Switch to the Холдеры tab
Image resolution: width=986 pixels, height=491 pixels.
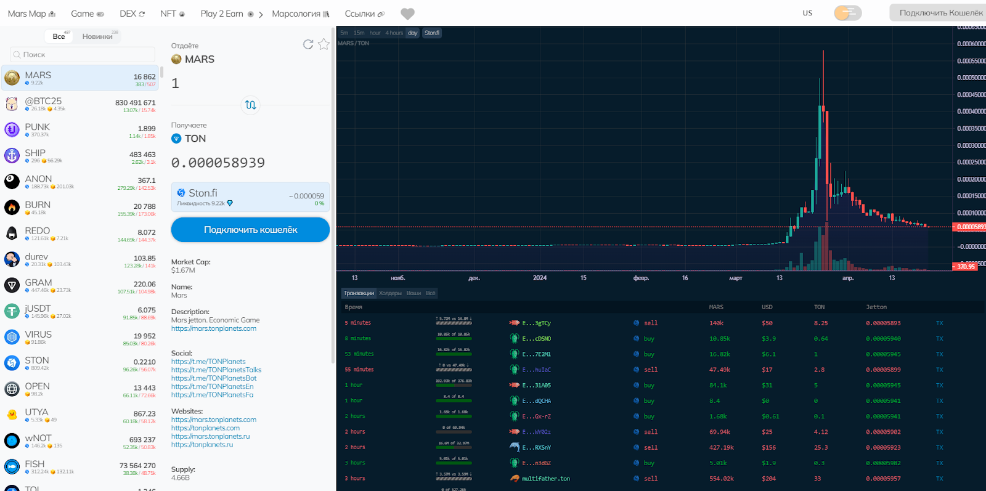(x=390, y=293)
